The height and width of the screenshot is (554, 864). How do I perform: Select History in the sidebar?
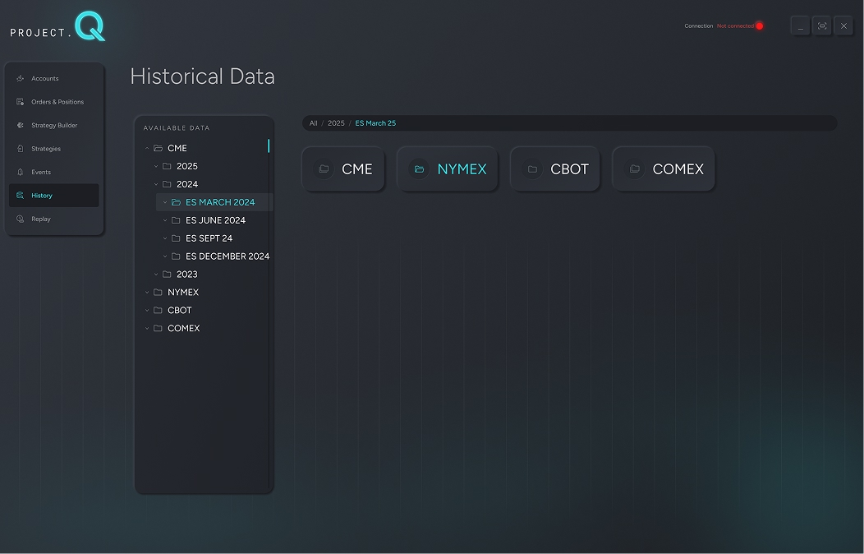[54, 196]
